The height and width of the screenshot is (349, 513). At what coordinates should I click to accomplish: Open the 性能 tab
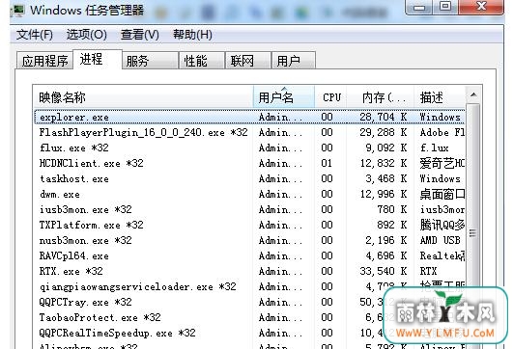(202, 61)
